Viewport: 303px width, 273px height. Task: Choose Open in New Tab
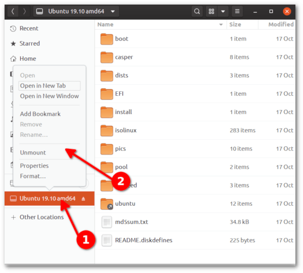(50, 86)
